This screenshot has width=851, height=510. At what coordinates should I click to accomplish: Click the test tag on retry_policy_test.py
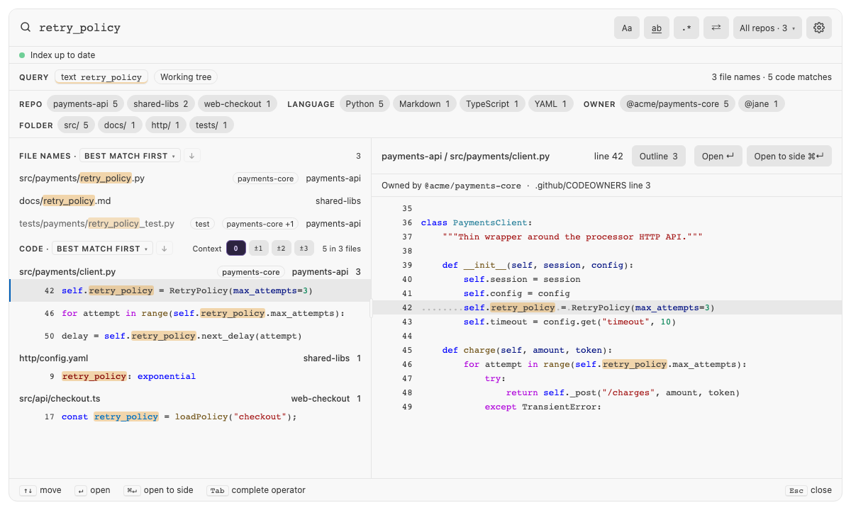tap(203, 224)
